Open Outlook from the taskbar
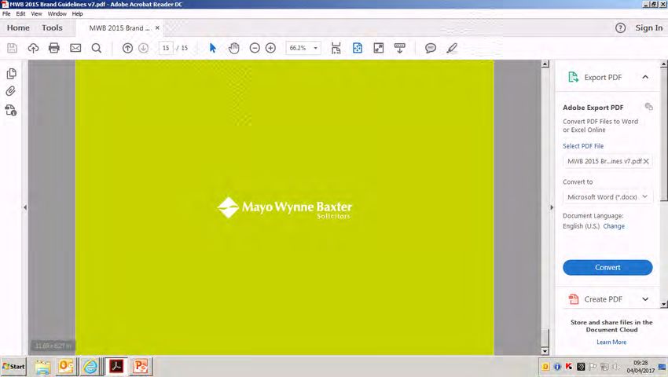The height and width of the screenshot is (377, 668). 66,366
